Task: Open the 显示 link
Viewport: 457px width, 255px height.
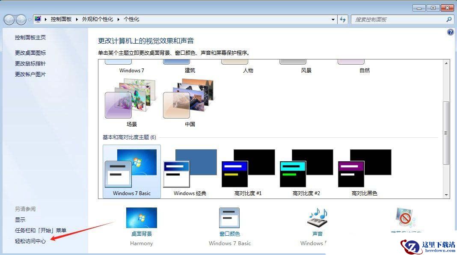Action: pyautogui.click(x=20, y=220)
